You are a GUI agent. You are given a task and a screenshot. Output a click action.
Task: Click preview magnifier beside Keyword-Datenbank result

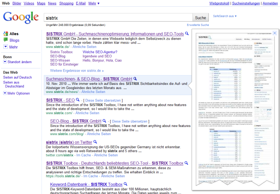pyautogui.click(x=125, y=184)
